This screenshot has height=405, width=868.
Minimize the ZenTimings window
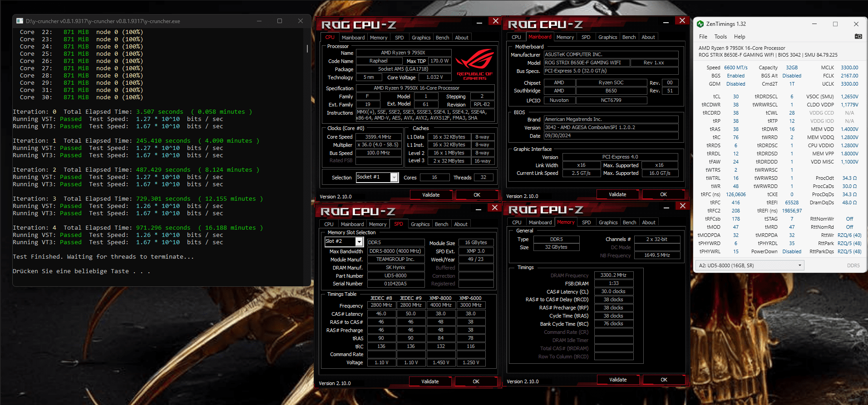pos(814,24)
